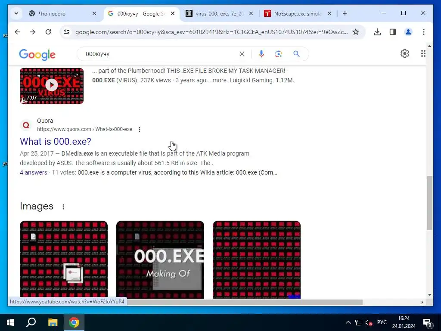This screenshot has width=441, height=331.
Task: Close the 'virus-000.-exe.-7z' tab
Action: (x=251, y=13)
